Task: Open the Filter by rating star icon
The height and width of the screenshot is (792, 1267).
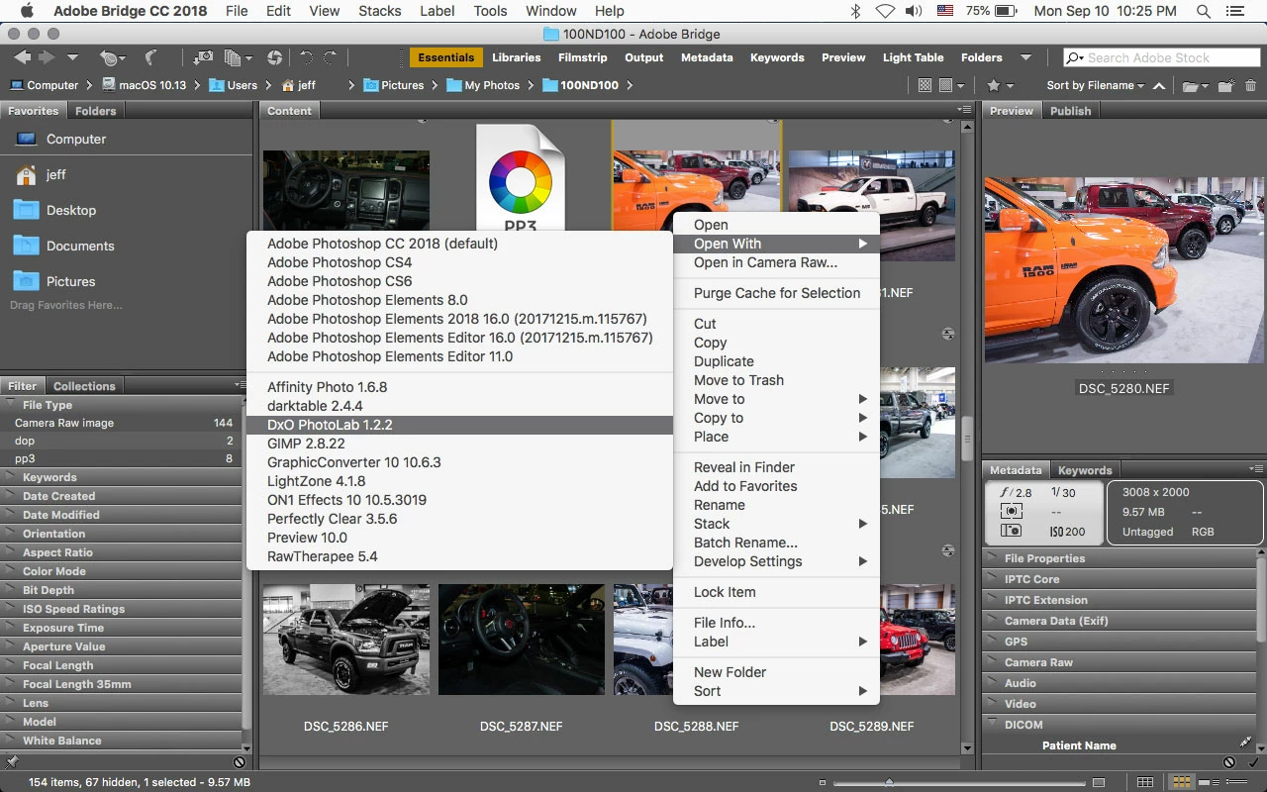Action: 998,86
